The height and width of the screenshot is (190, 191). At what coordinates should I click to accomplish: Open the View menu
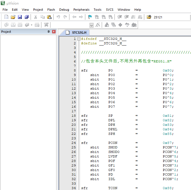coord(25,10)
